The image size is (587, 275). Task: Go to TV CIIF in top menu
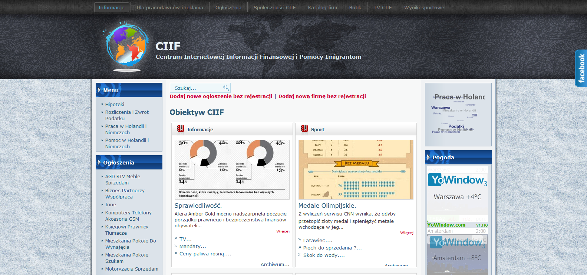click(x=382, y=7)
